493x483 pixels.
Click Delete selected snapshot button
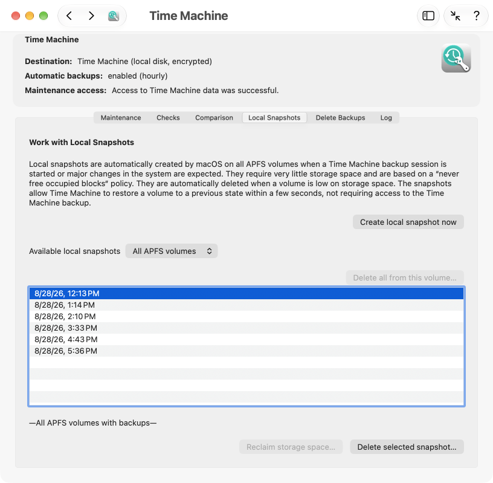tap(407, 447)
